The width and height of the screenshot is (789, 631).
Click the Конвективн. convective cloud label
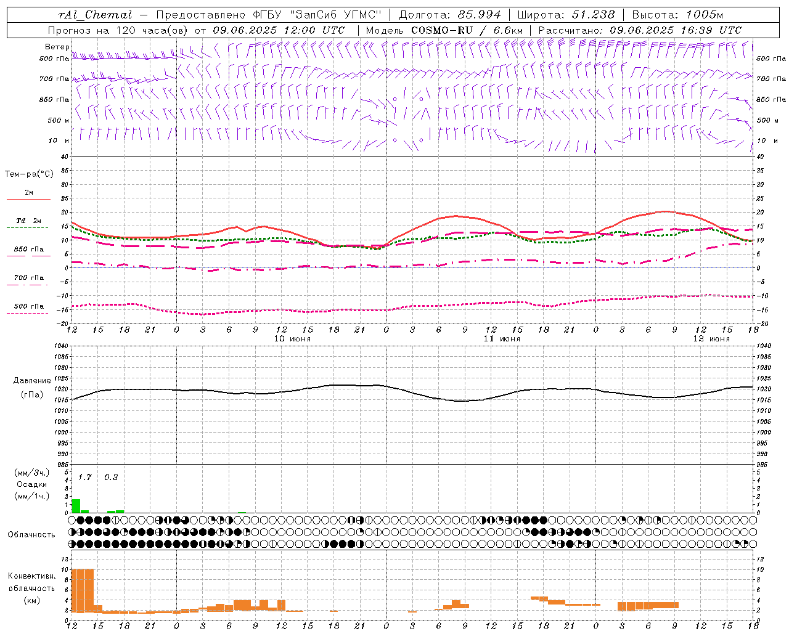point(31,576)
